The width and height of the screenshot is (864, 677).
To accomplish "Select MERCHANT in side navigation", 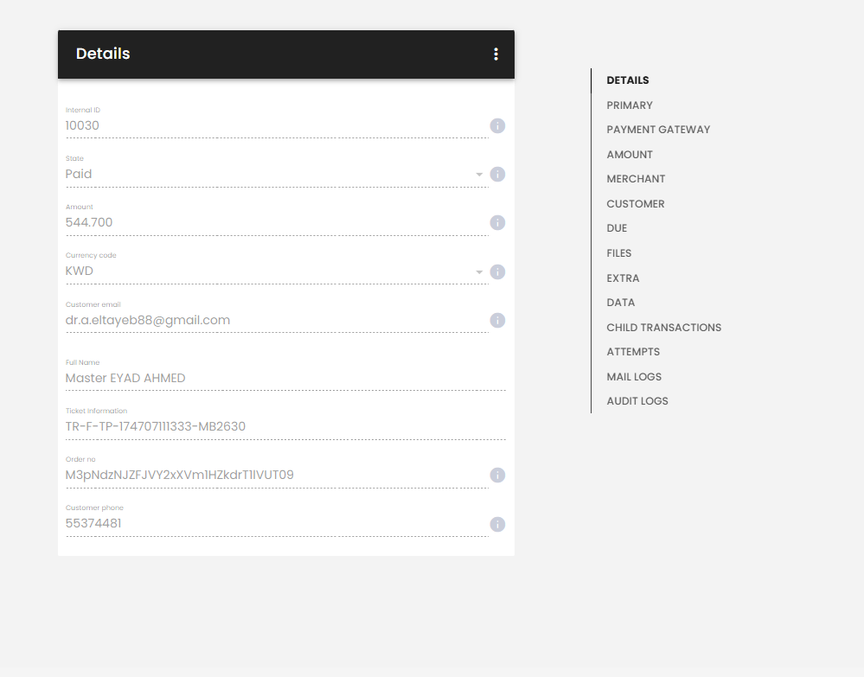I will (636, 179).
